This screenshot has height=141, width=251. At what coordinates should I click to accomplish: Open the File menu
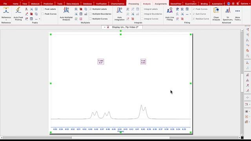click(x=5, y=4)
